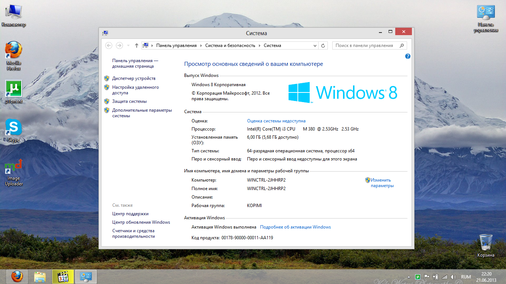This screenshot has width=506, height=284.
Task: Select the Image Uploader desktop shortcut
Action: 14,172
